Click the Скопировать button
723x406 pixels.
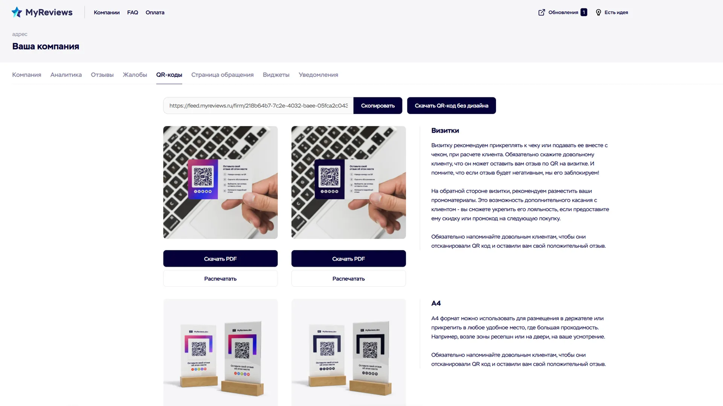click(378, 106)
